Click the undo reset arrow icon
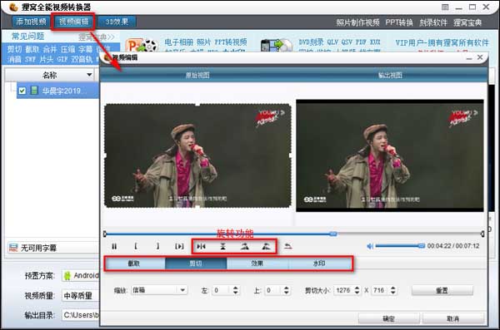The height and width of the screenshot is (330, 500). pyautogui.click(x=288, y=246)
